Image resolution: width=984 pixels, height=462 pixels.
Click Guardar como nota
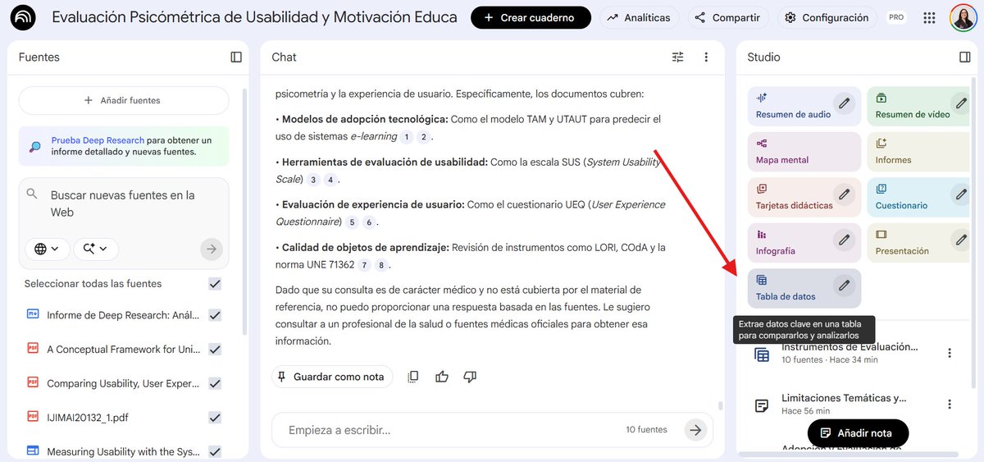331,377
